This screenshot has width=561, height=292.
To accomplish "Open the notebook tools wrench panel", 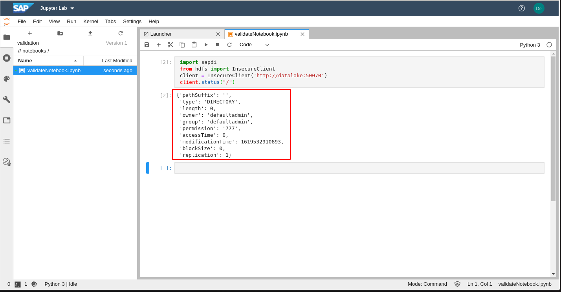I will pos(7,100).
